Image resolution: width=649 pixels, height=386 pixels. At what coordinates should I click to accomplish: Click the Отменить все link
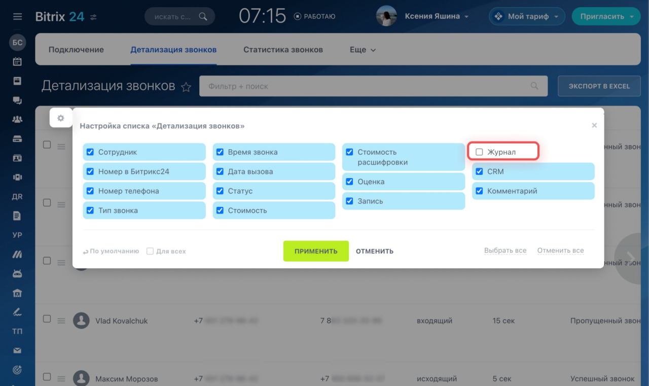click(x=560, y=251)
